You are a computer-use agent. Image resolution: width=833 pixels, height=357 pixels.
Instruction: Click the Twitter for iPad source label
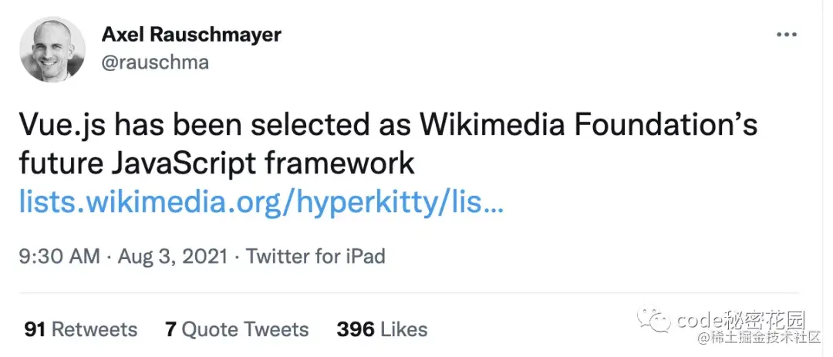pyautogui.click(x=315, y=256)
